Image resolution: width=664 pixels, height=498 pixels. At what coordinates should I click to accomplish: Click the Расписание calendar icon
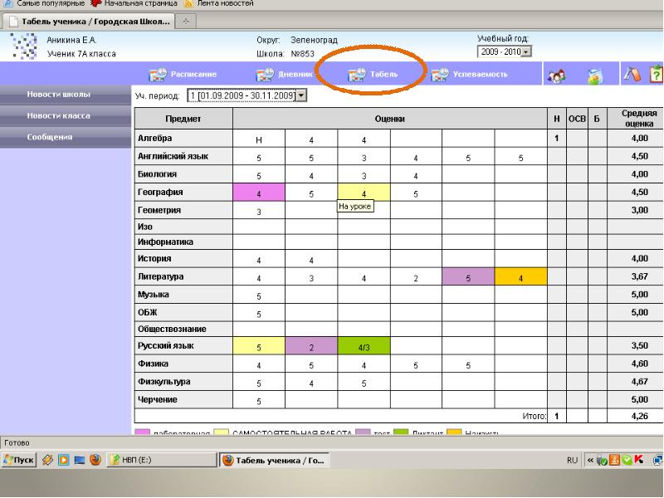(x=158, y=75)
